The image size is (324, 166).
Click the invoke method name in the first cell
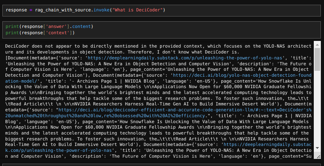[x=101, y=10]
